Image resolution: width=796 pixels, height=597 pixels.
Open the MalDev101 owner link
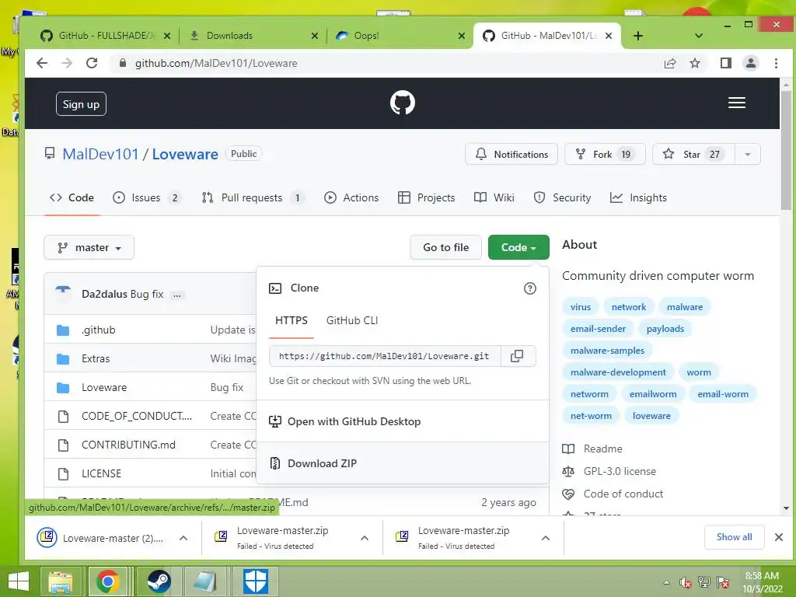point(100,154)
